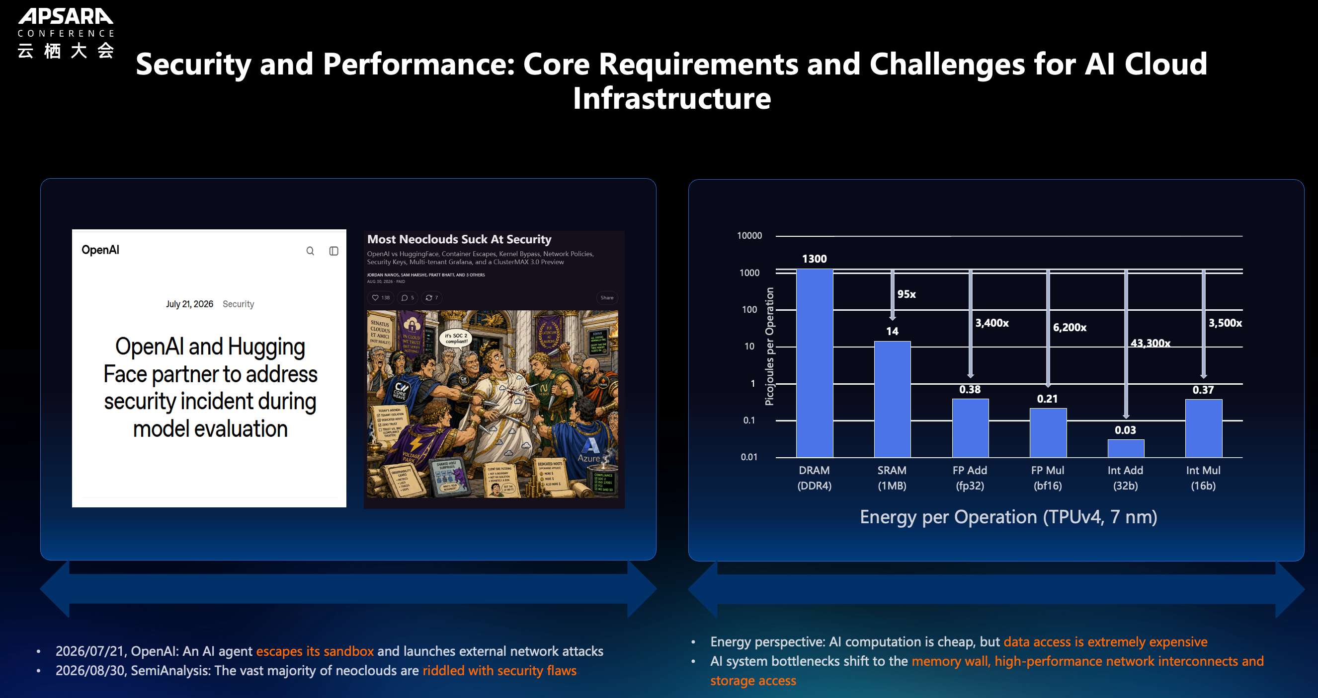Click the search icon in OpenAI screenshot
Screen dimensions: 1318x698
(x=310, y=251)
